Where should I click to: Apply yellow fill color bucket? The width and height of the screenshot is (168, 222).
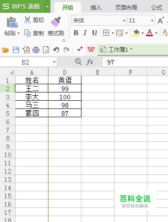pos(136,33)
